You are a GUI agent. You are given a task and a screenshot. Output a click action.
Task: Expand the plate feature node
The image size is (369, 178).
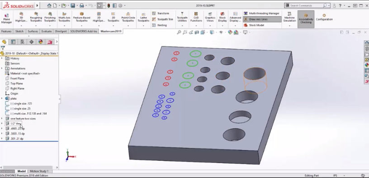click(2, 99)
